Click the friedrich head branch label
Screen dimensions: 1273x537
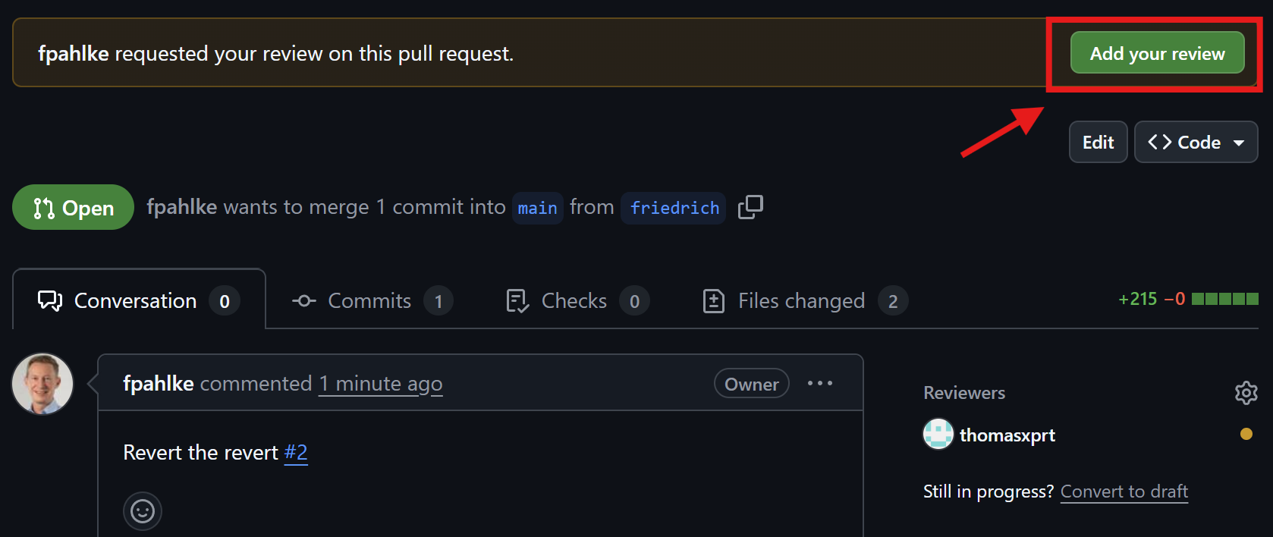click(674, 208)
